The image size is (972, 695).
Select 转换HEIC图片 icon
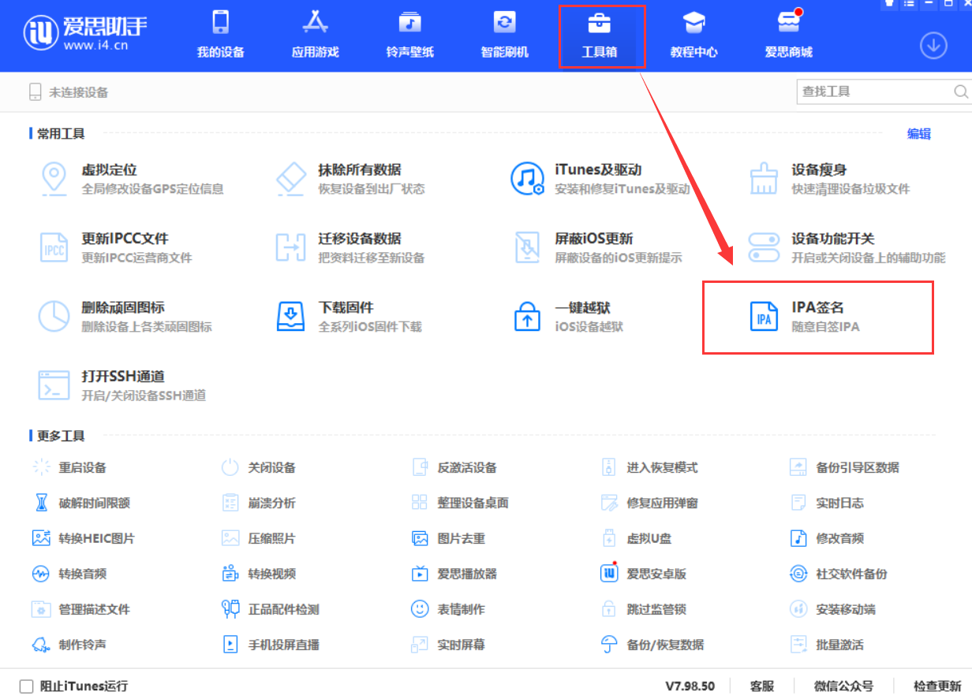41,538
